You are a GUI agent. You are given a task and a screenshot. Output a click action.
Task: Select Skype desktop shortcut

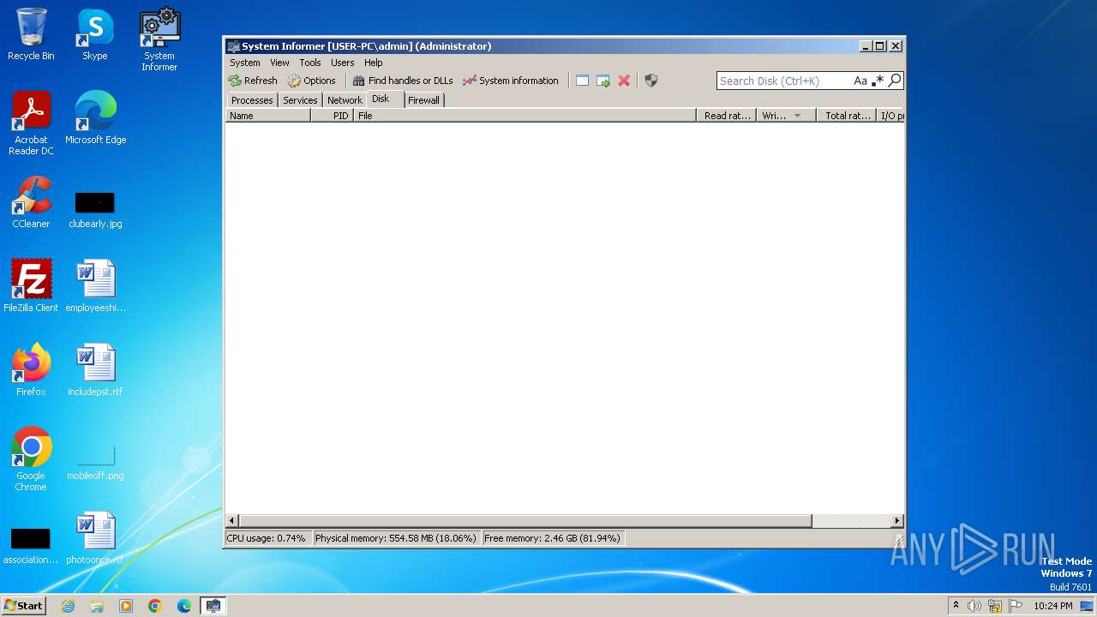pos(95,34)
